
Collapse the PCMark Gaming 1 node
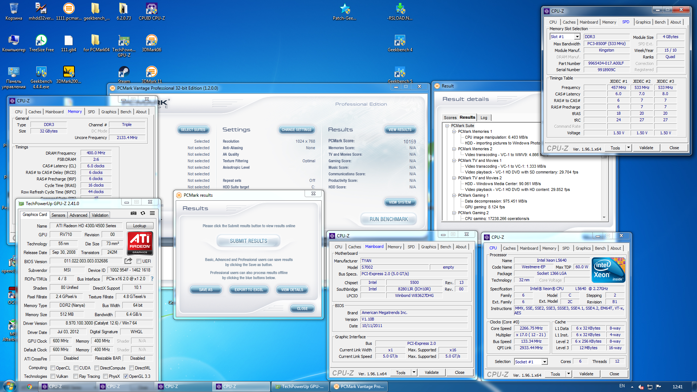click(x=454, y=195)
